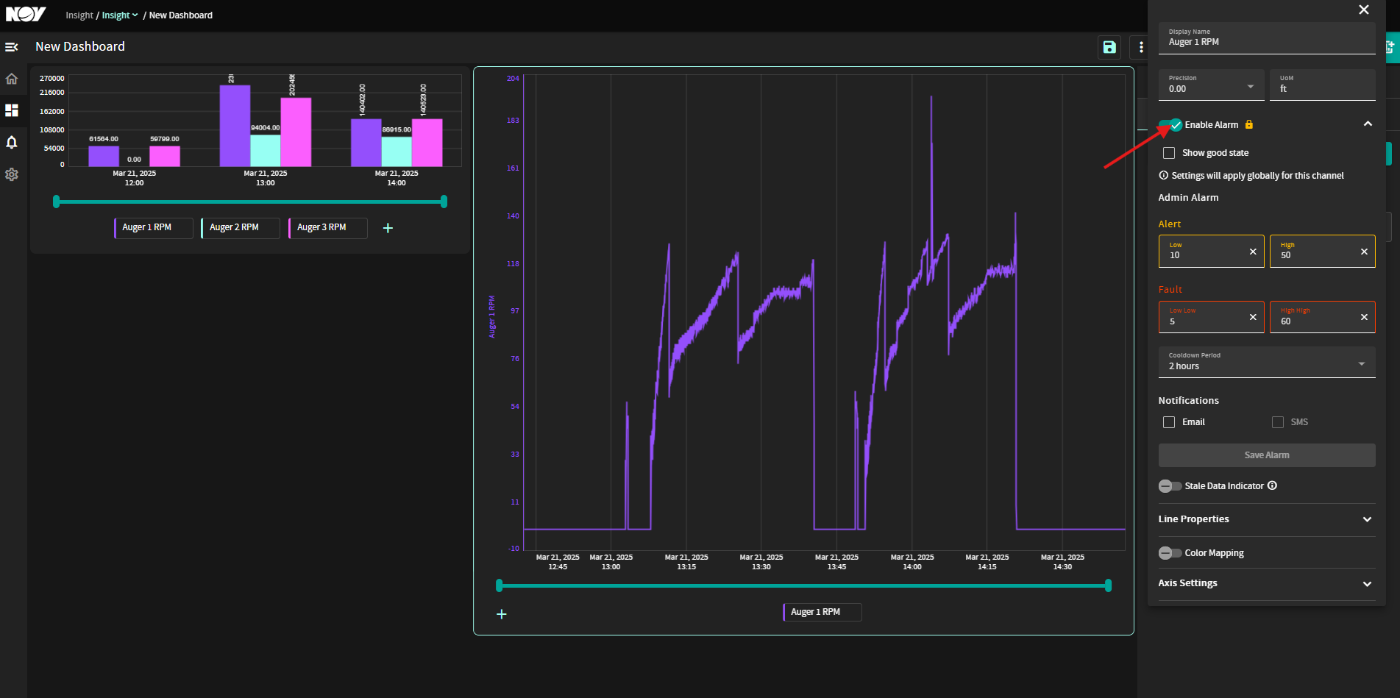
Task: Open the Insight breadcrumb menu
Action: click(x=120, y=15)
